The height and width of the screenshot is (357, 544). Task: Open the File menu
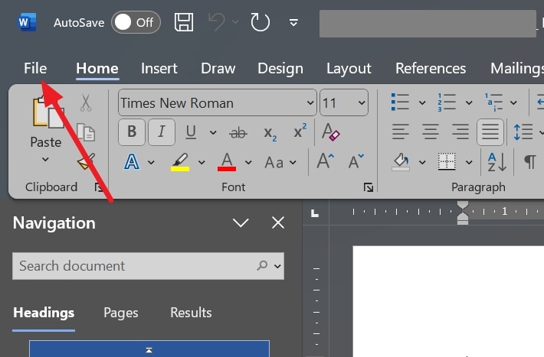click(35, 68)
